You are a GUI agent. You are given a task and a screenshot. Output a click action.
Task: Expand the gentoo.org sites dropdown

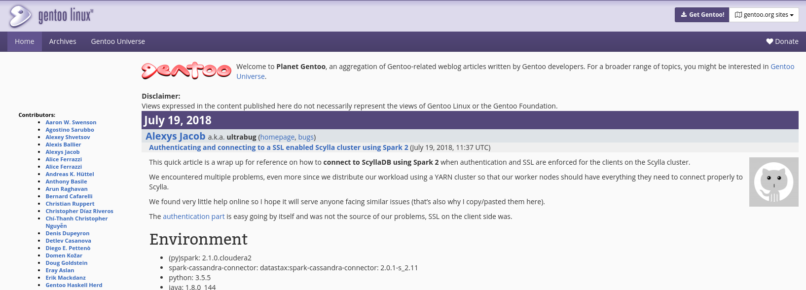click(764, 15)
